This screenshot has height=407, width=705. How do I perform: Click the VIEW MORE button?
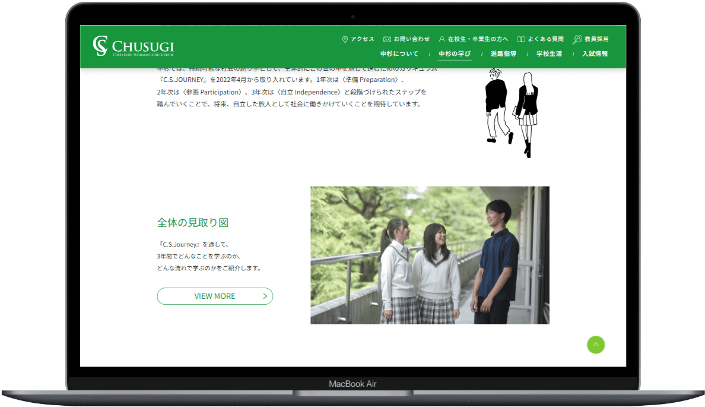[215, 296]
